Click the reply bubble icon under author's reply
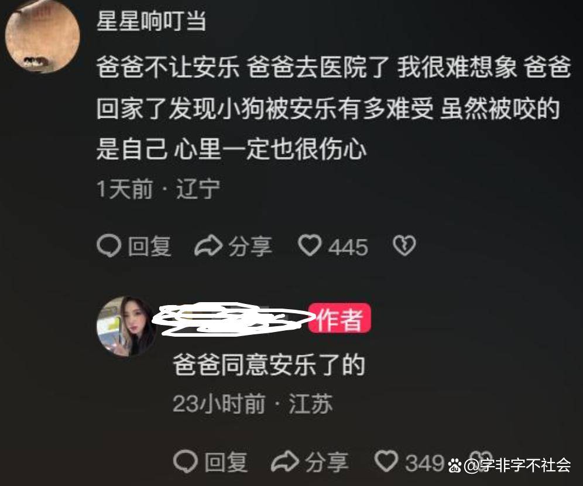Viewport: 583px width, 486px height. click(x=186, y=461)
